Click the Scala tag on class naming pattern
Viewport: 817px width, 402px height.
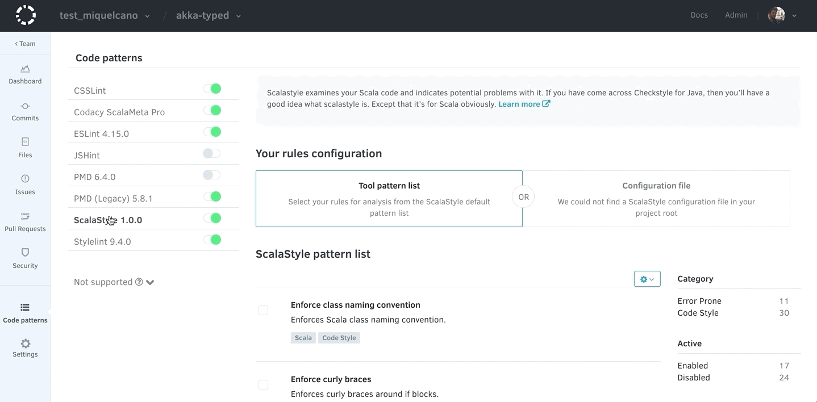pos(303,338)
